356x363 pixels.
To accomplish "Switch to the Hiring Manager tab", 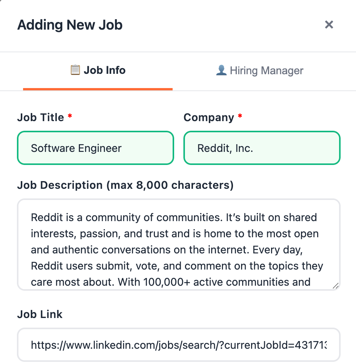I will [260, 71].
